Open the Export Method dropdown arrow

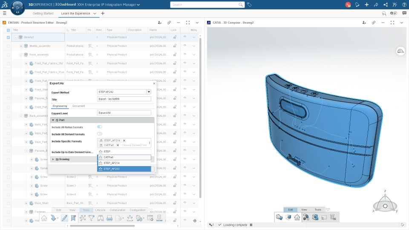coord(149,92)
